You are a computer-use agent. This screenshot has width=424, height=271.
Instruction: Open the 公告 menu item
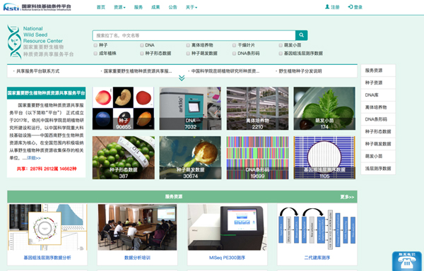(x=173, y=7)
